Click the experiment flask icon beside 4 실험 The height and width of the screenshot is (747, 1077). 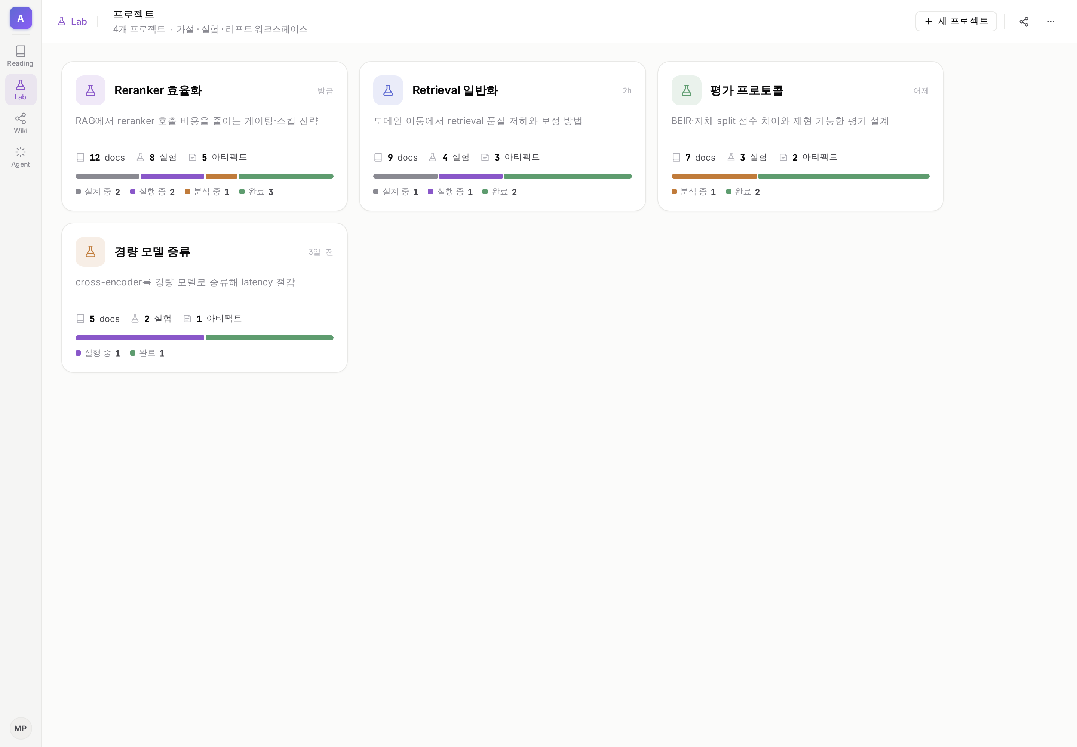coord(433,157)
